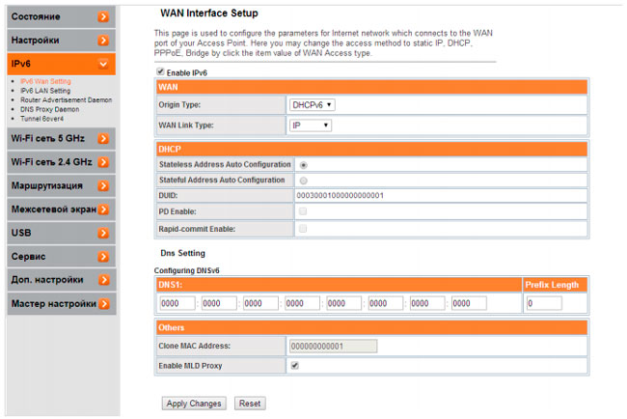Click the arrow icon beside Межсетевой экран
The width and height of the screenshot is (627, 419).
103,209
